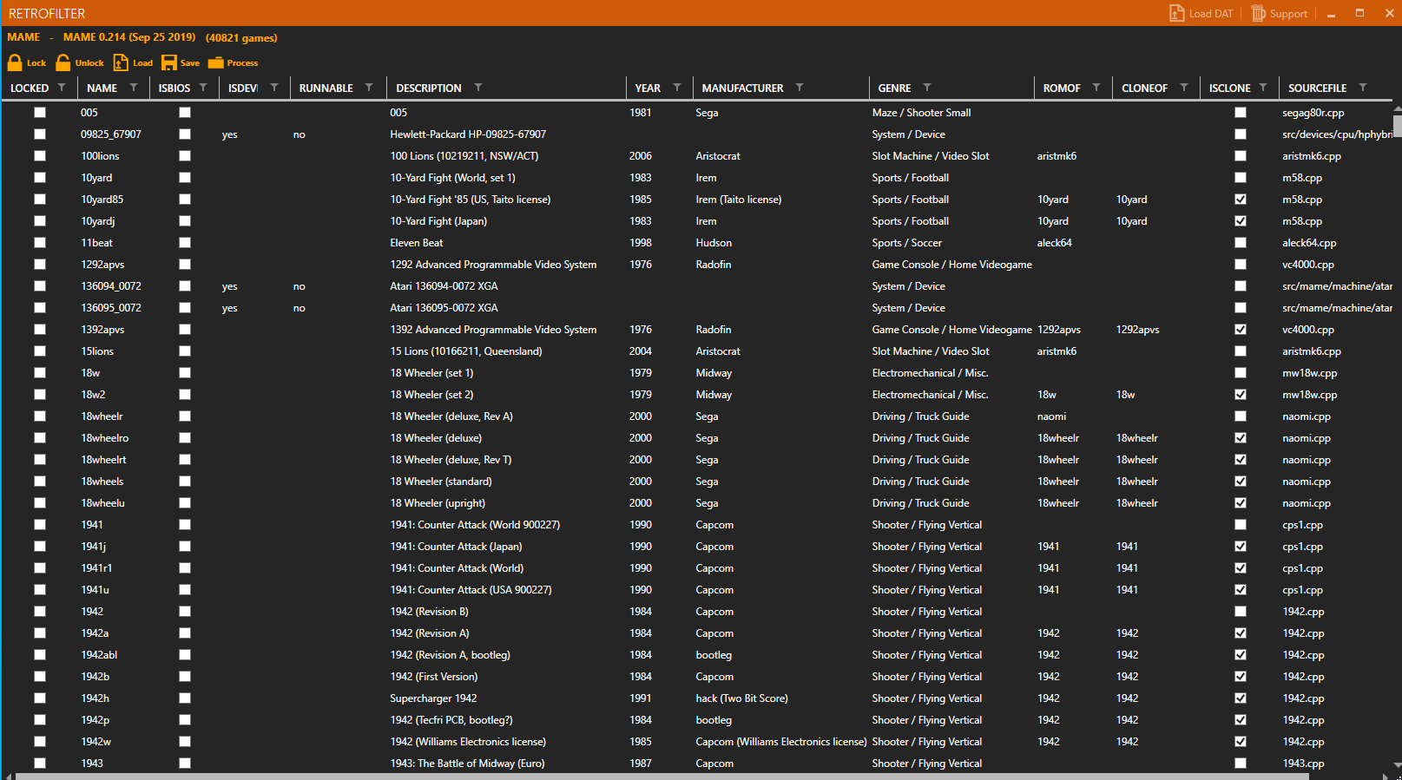
Task: Click 'aleck64.cpp' source file cell
Action: click(x=1309, y=243)
